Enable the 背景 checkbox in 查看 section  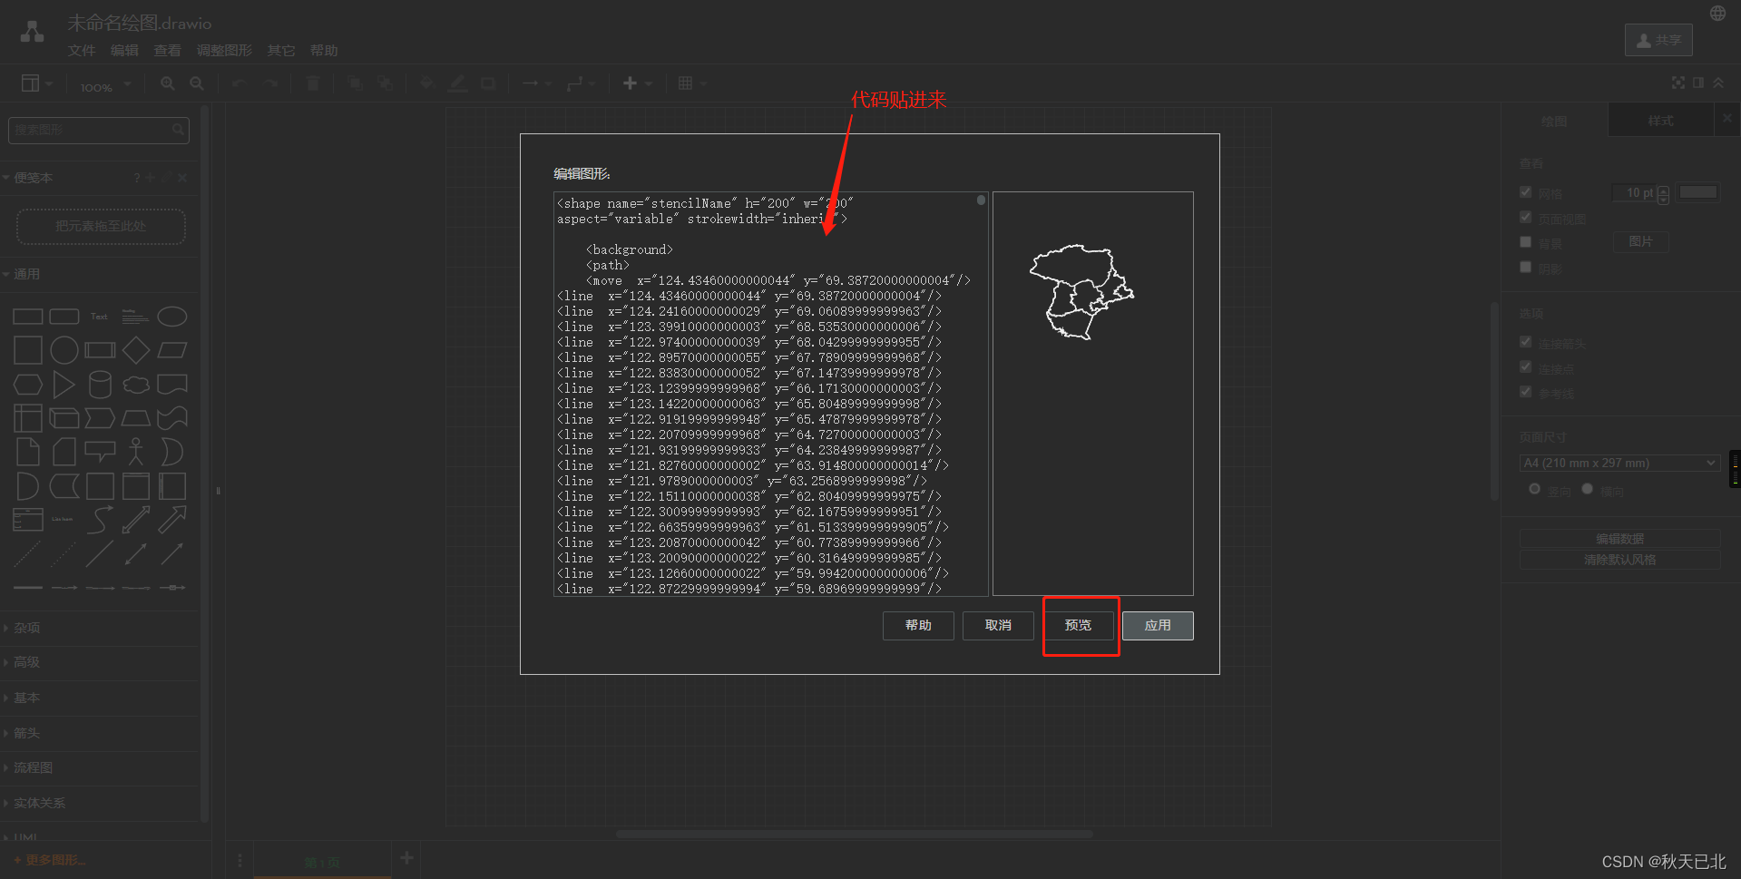(x=1526, y=241)
